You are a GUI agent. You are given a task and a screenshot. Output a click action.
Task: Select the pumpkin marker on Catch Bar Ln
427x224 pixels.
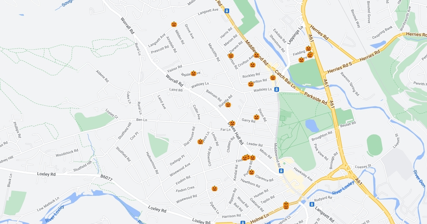point(273,78)
